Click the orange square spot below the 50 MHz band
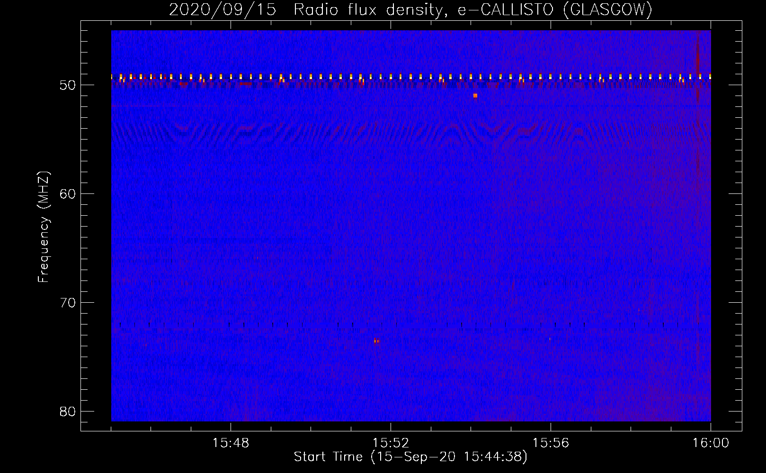 coord(475,96)
